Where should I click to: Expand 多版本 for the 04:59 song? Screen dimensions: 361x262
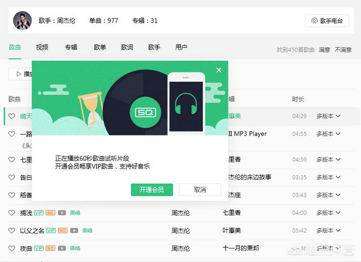[328, 159]
